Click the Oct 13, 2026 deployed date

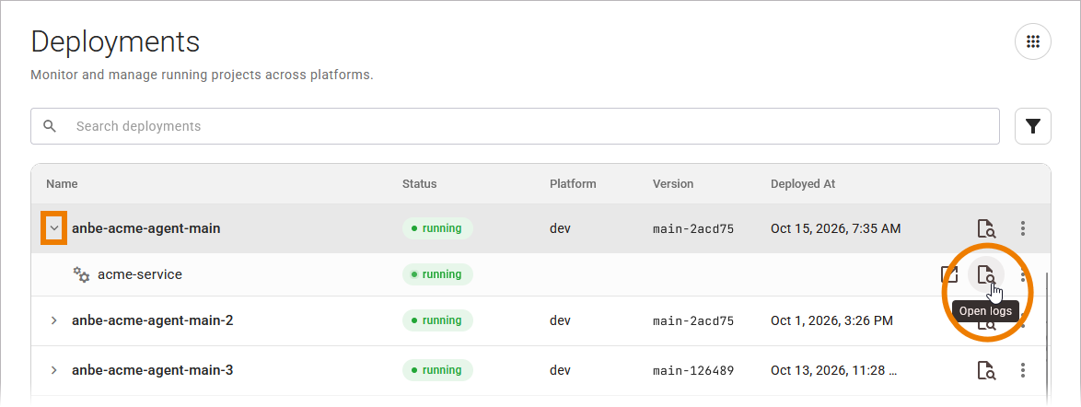834,370
